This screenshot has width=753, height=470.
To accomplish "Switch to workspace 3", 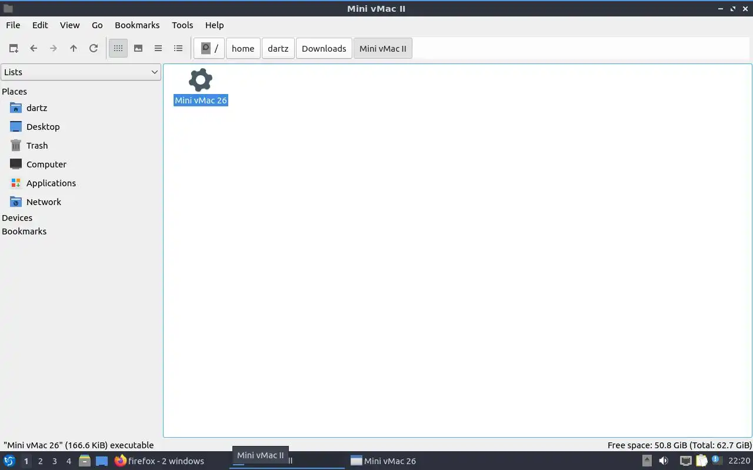I will click(55, 461).
